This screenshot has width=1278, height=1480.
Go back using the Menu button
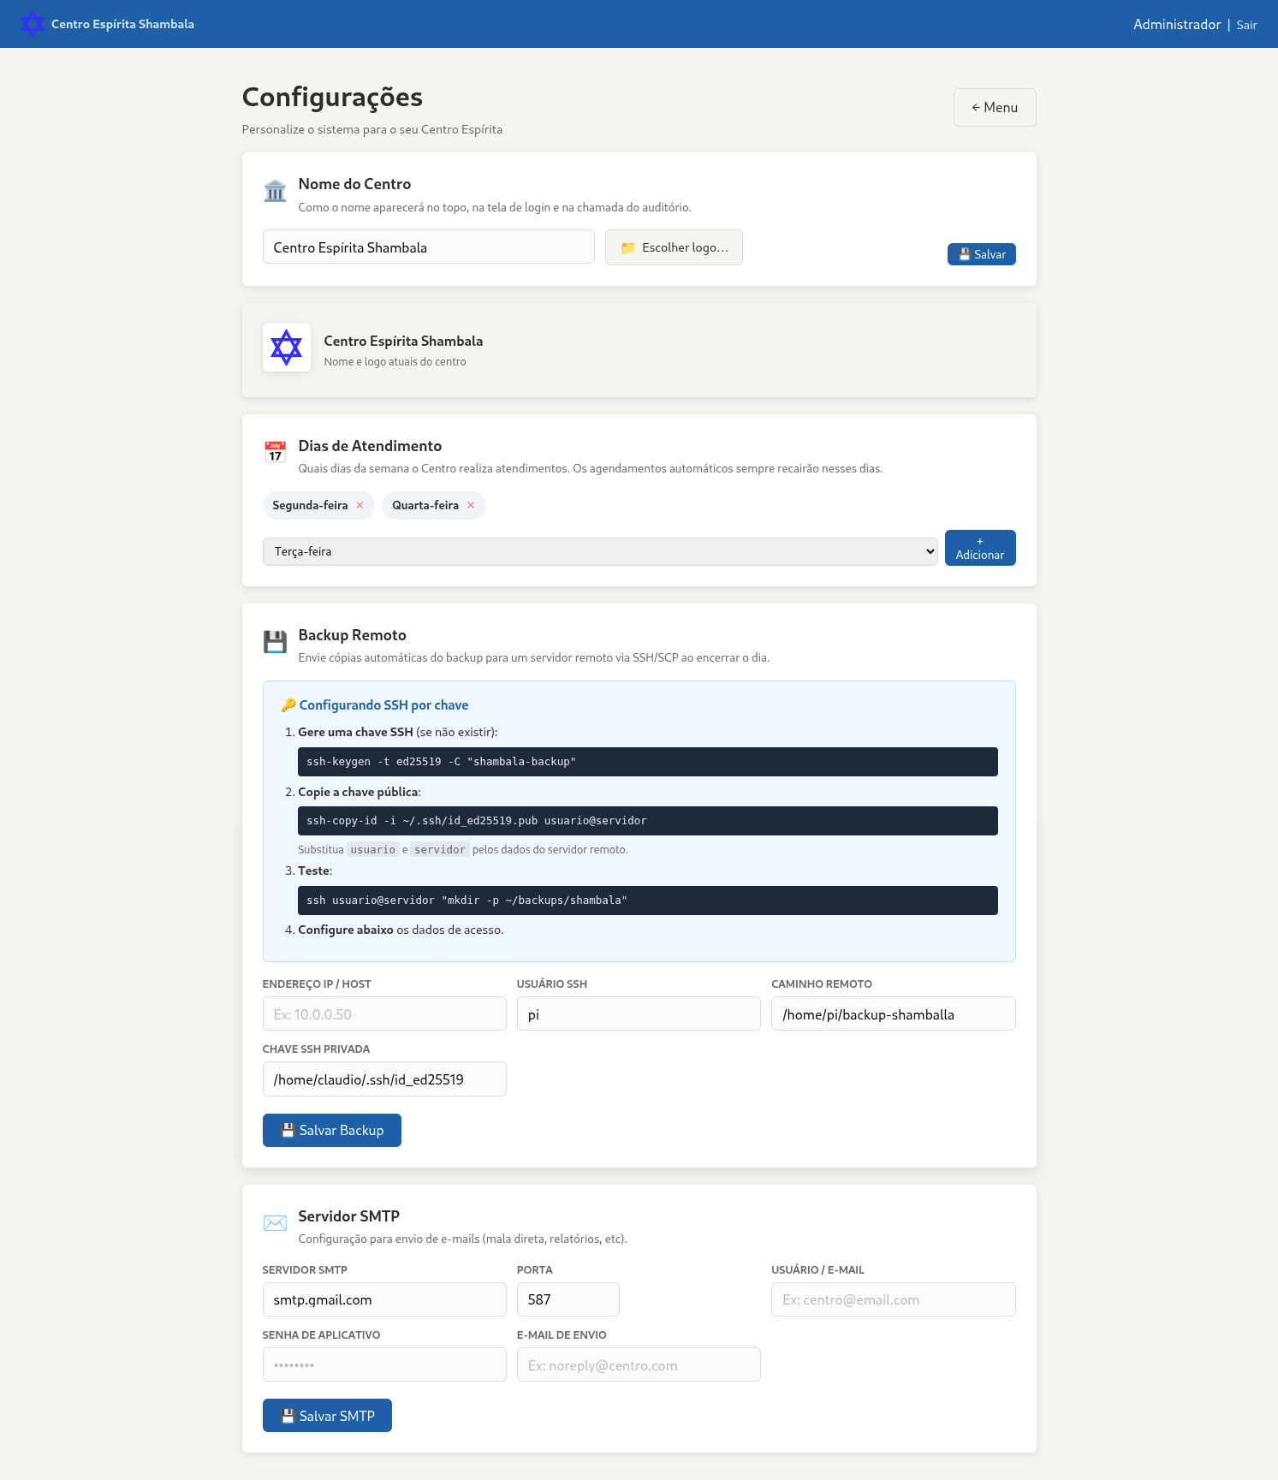click(x=995, y=108)
